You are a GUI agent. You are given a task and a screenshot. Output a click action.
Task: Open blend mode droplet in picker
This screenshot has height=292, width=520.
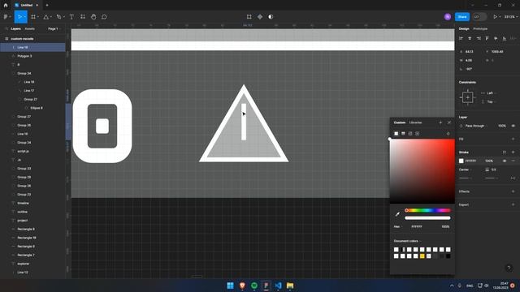coord(448,133)
